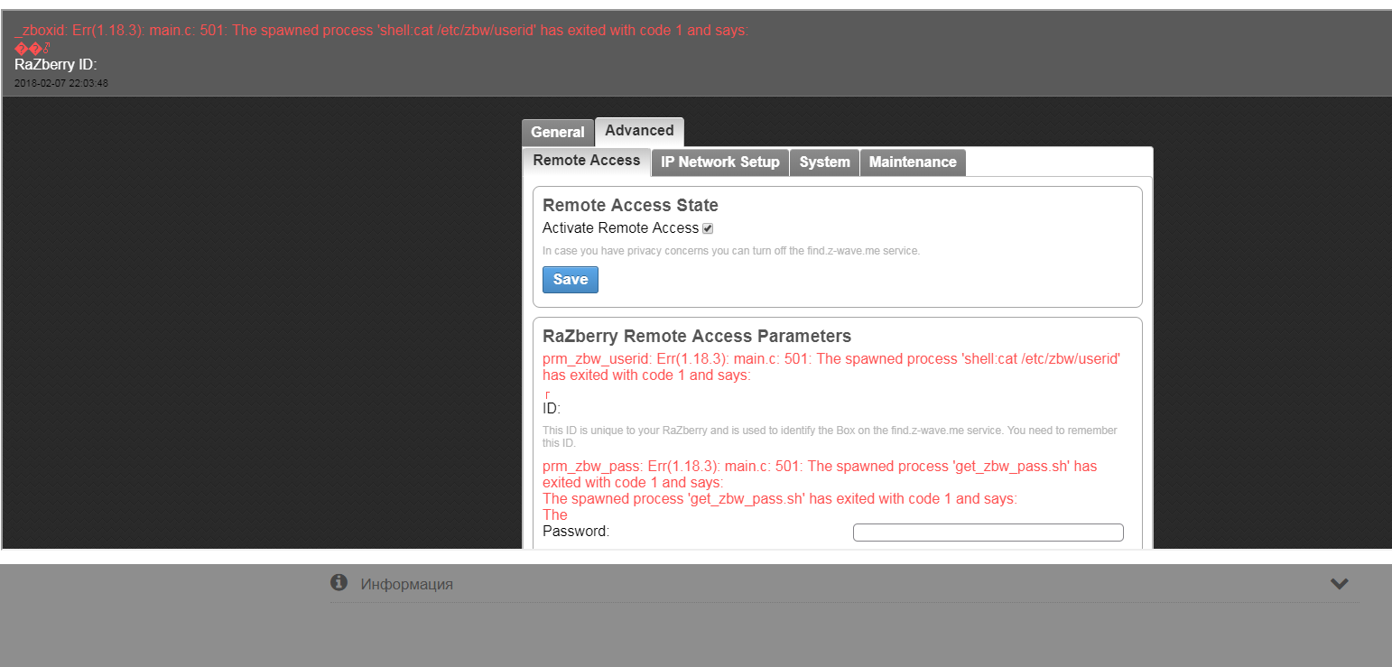Image resolution: width=1392 pixels, height=667 pixels.
Task: Expand the Информация section chevron
Action: click(1340, 584)
